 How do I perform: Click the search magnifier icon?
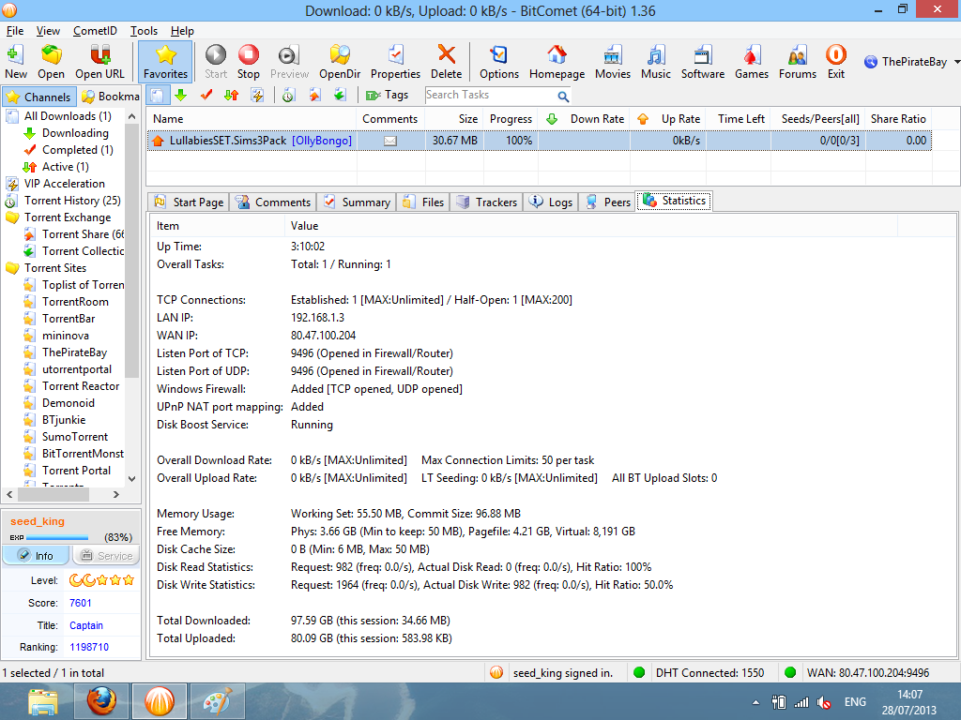pos(563,97)
